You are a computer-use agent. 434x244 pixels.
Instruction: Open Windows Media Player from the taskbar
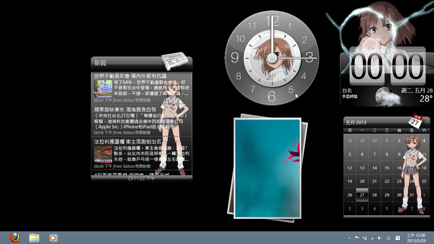53,238
